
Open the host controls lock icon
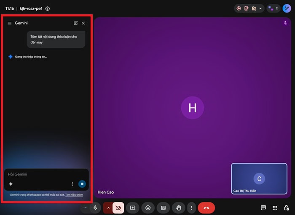[x=286, y=208]
